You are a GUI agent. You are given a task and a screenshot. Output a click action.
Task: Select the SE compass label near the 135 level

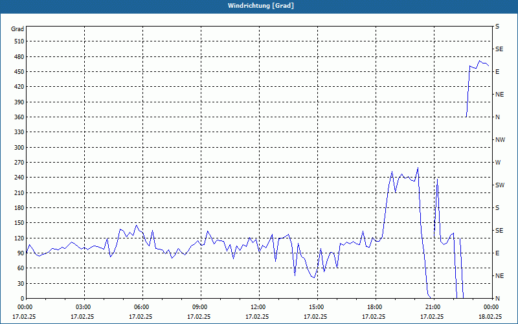click(x=499, y=231)
